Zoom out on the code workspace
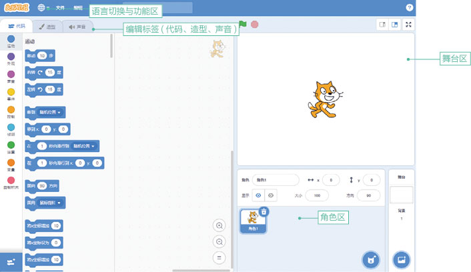 tap(219, 241)
